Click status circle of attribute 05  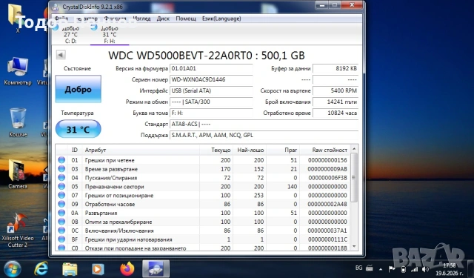(x=61, y=186)
